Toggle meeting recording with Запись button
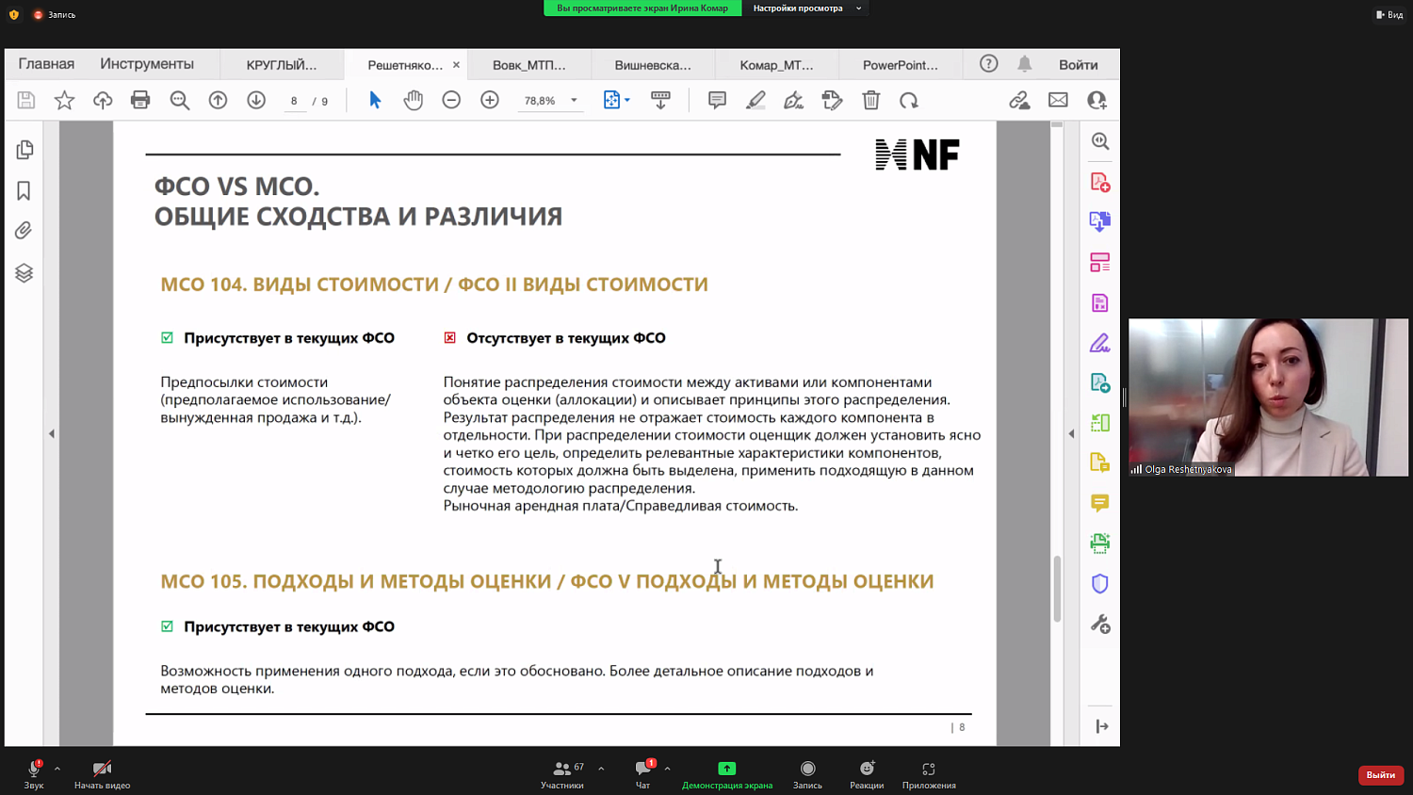The height and width of the screenshot is (795, 1413). click(806, 773)
